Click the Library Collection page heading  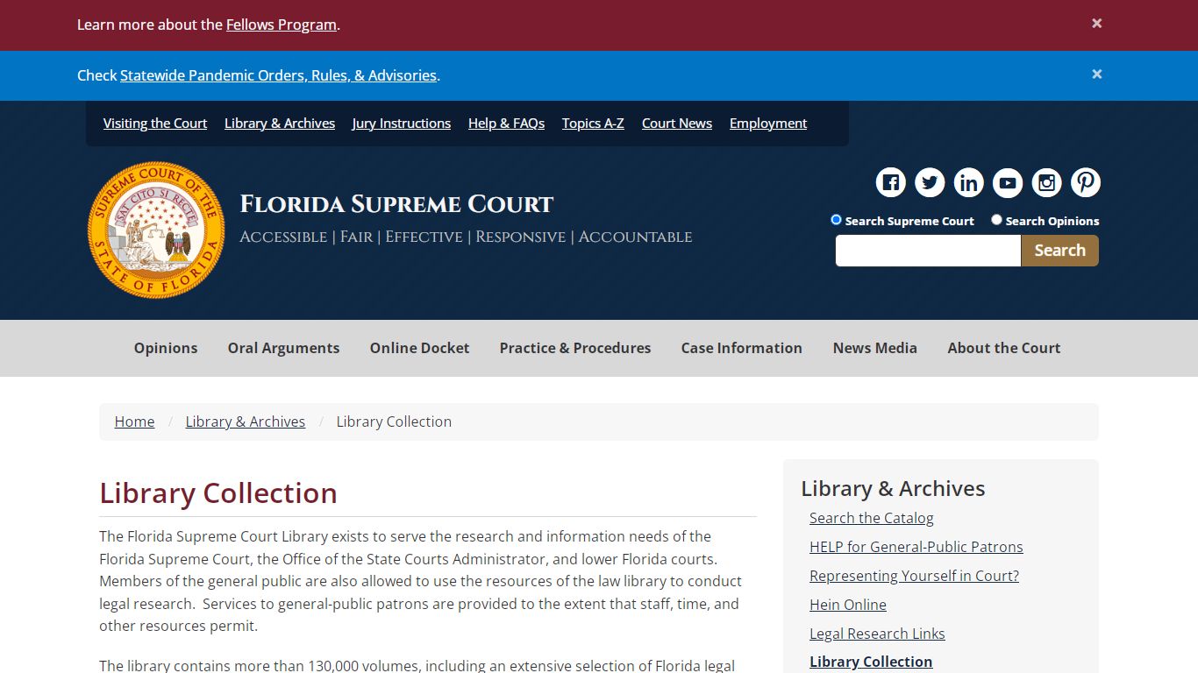pyautogui.click(x=218, y=492)
